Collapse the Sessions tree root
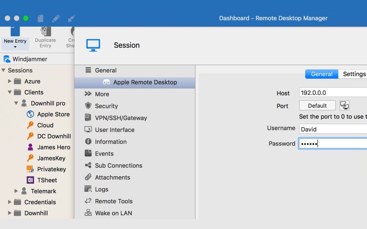This screenshot has width=367, height=229. tap(3, 70)
